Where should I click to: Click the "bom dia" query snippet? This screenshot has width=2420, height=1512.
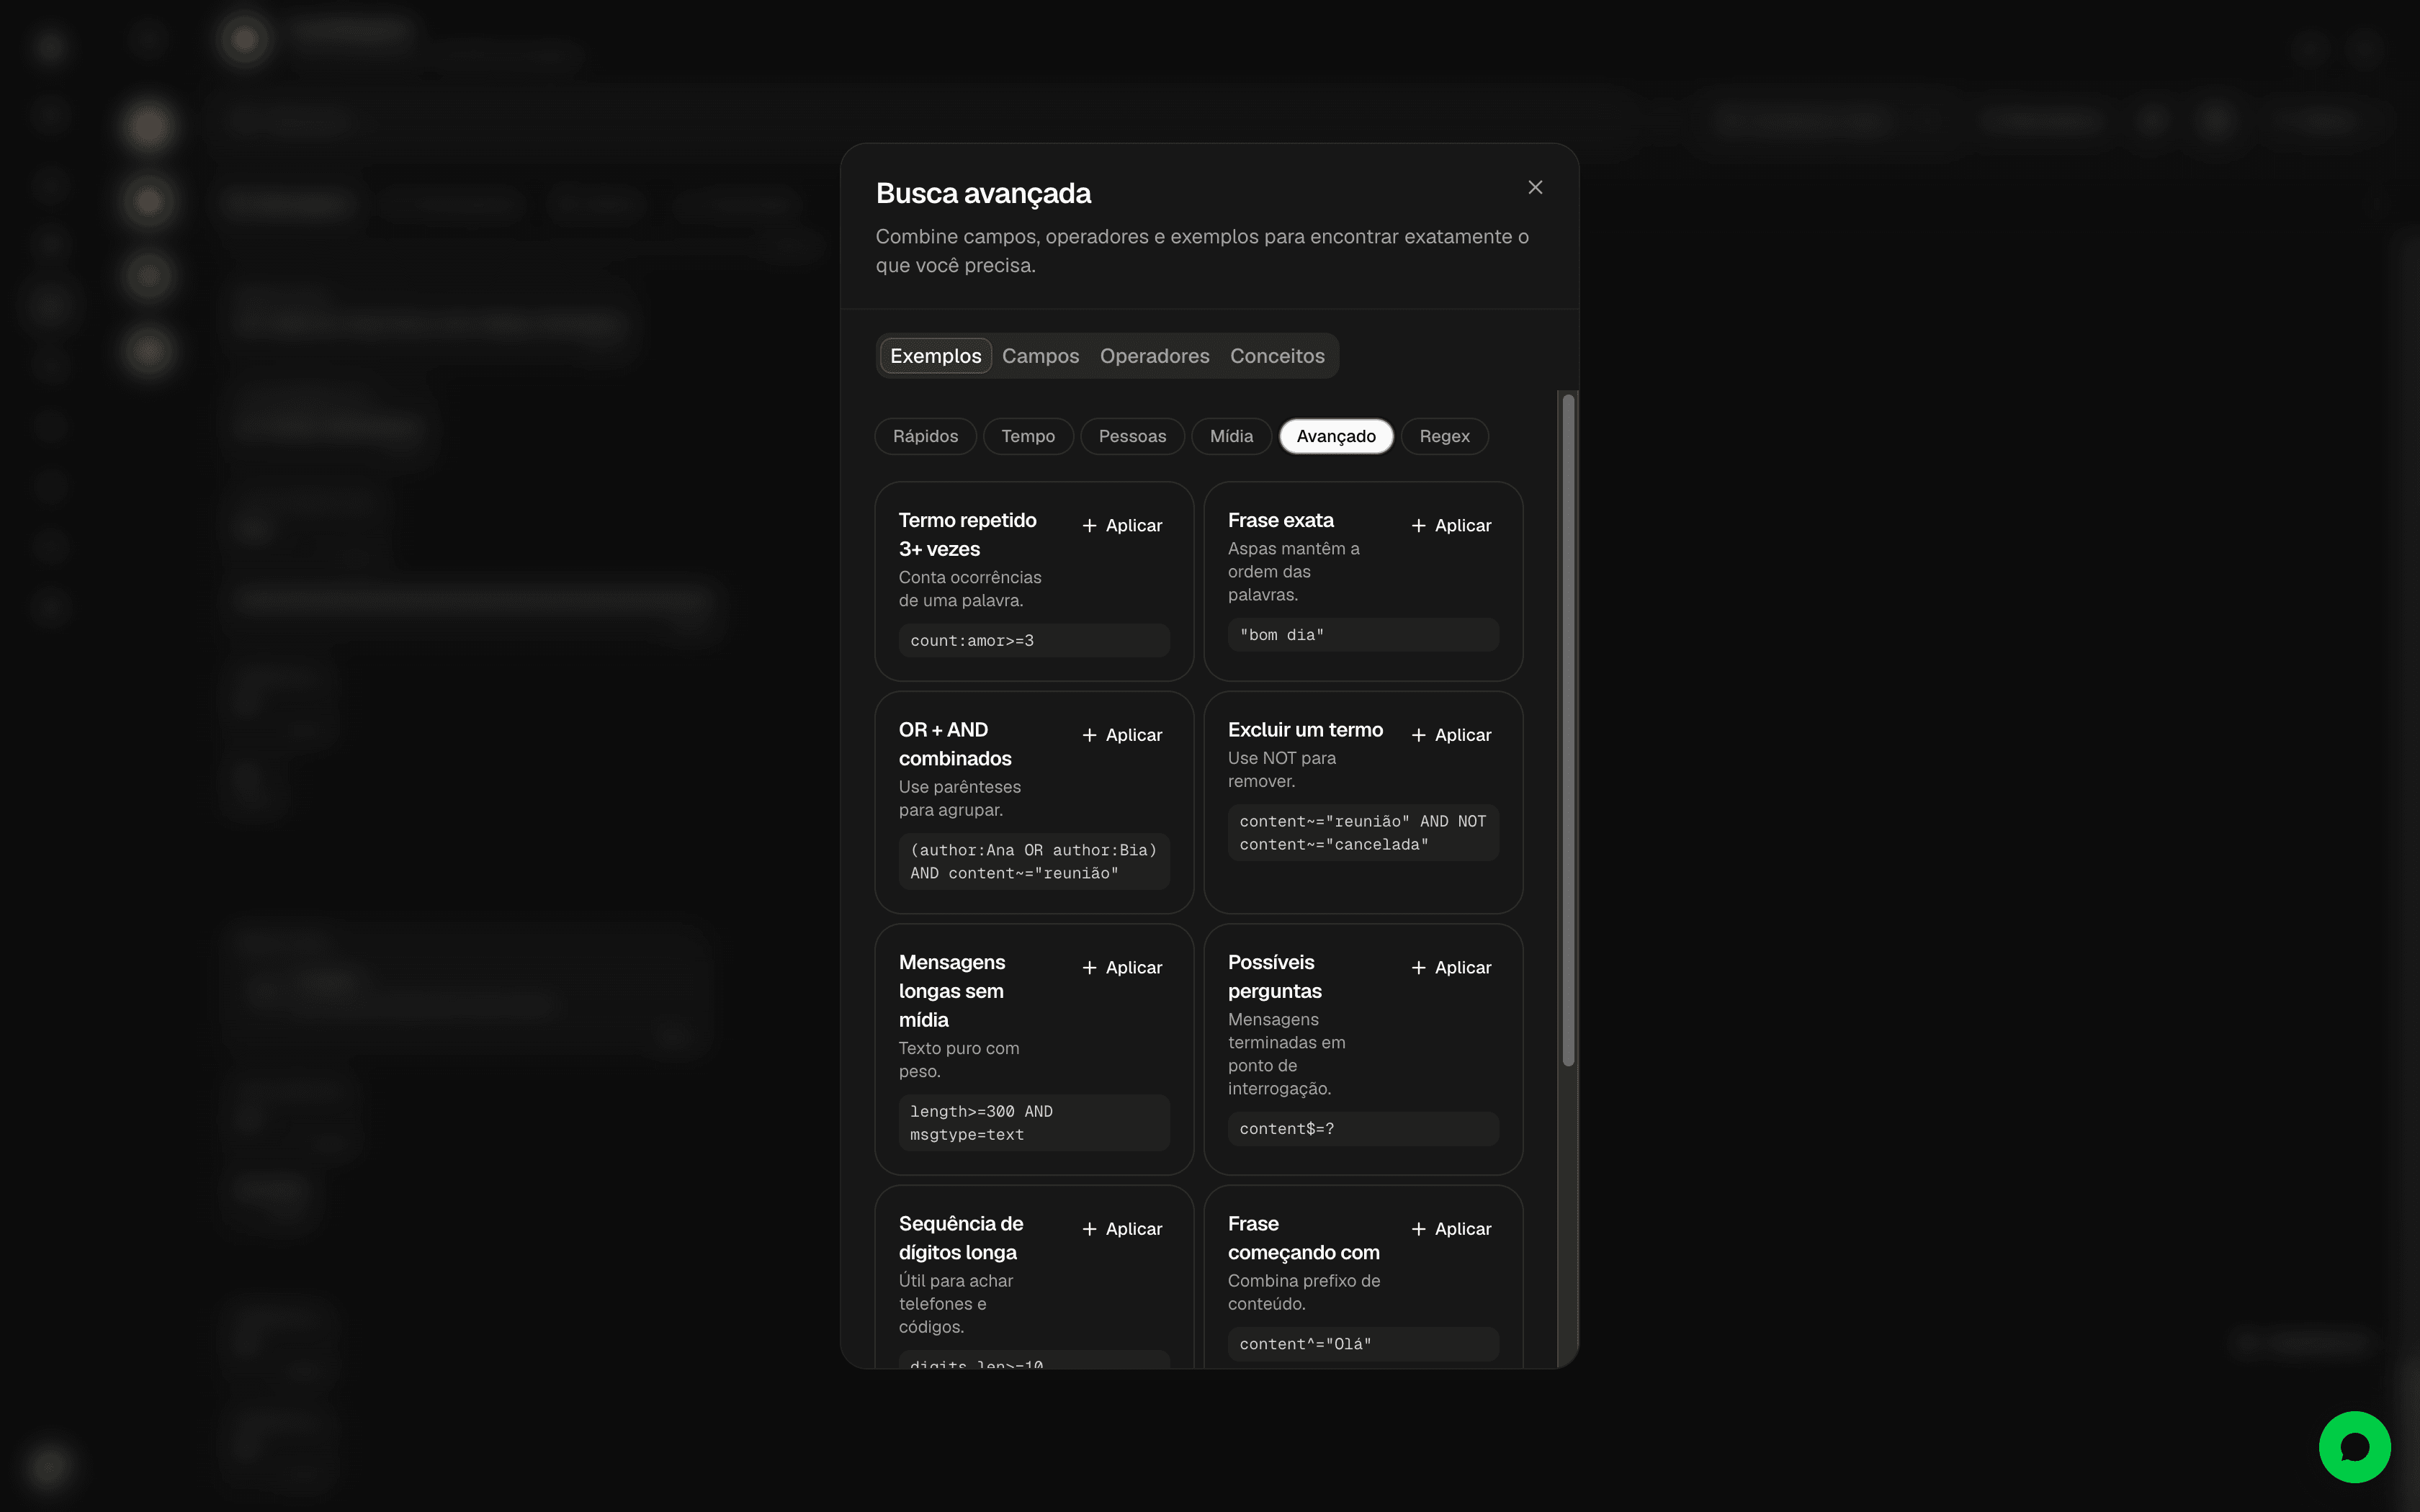(x=1363, y=635)
